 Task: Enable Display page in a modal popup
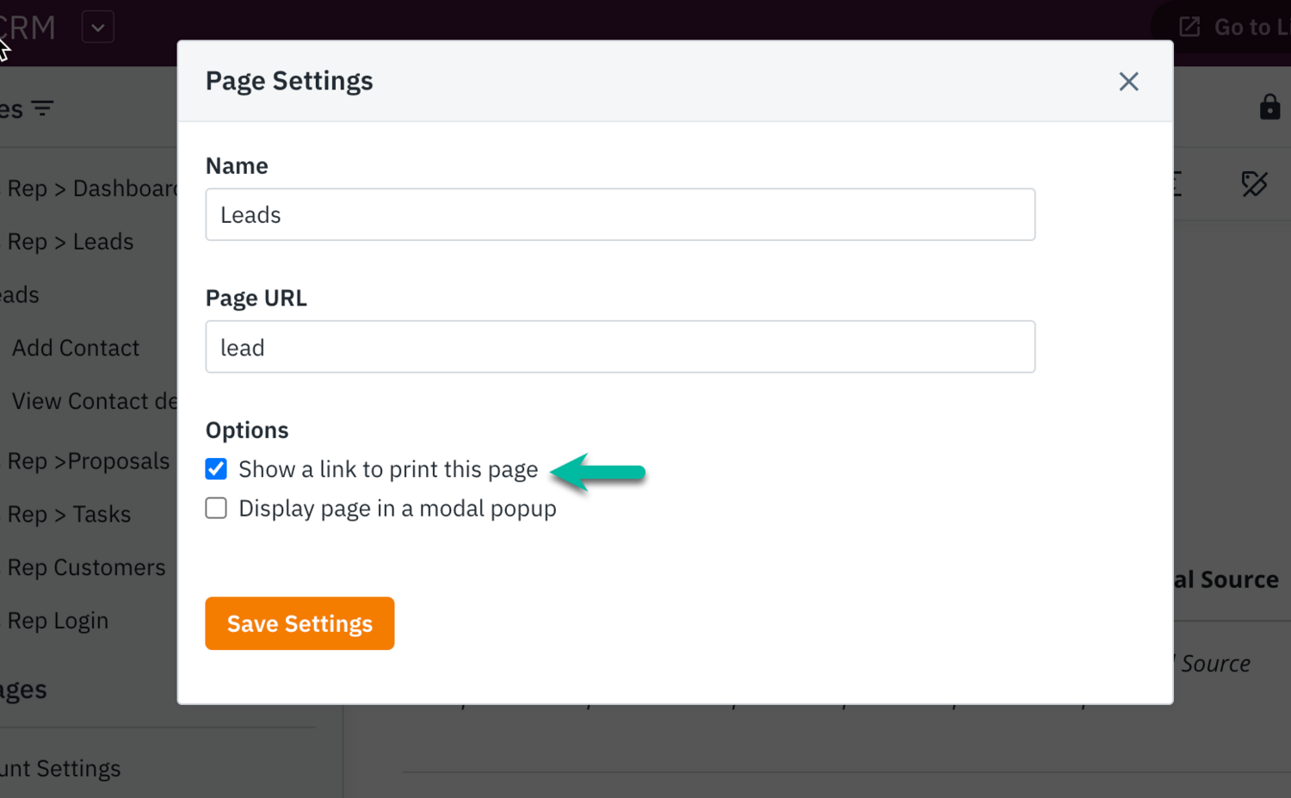(x=216, y=509)
